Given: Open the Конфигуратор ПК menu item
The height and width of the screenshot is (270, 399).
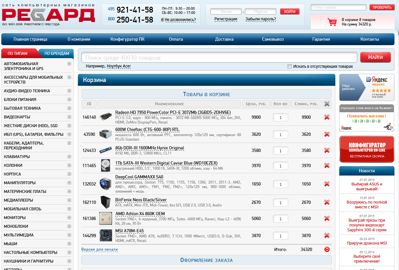Looking at the screenshot, I should [x=128, y=39].
